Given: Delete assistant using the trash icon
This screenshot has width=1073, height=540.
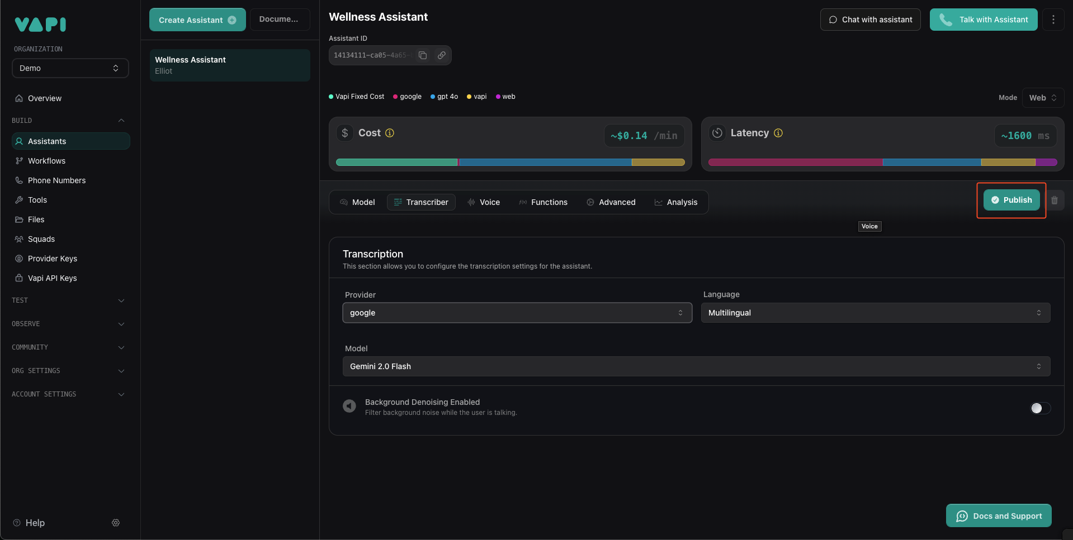Looking at the screenshot, I should [x=1055, y=200].
